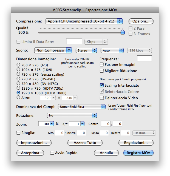Open the 256 kbps bitrate dropdown
Image resolution: width=170 pixels, height=176 pixels.
[x=140, y=50]
